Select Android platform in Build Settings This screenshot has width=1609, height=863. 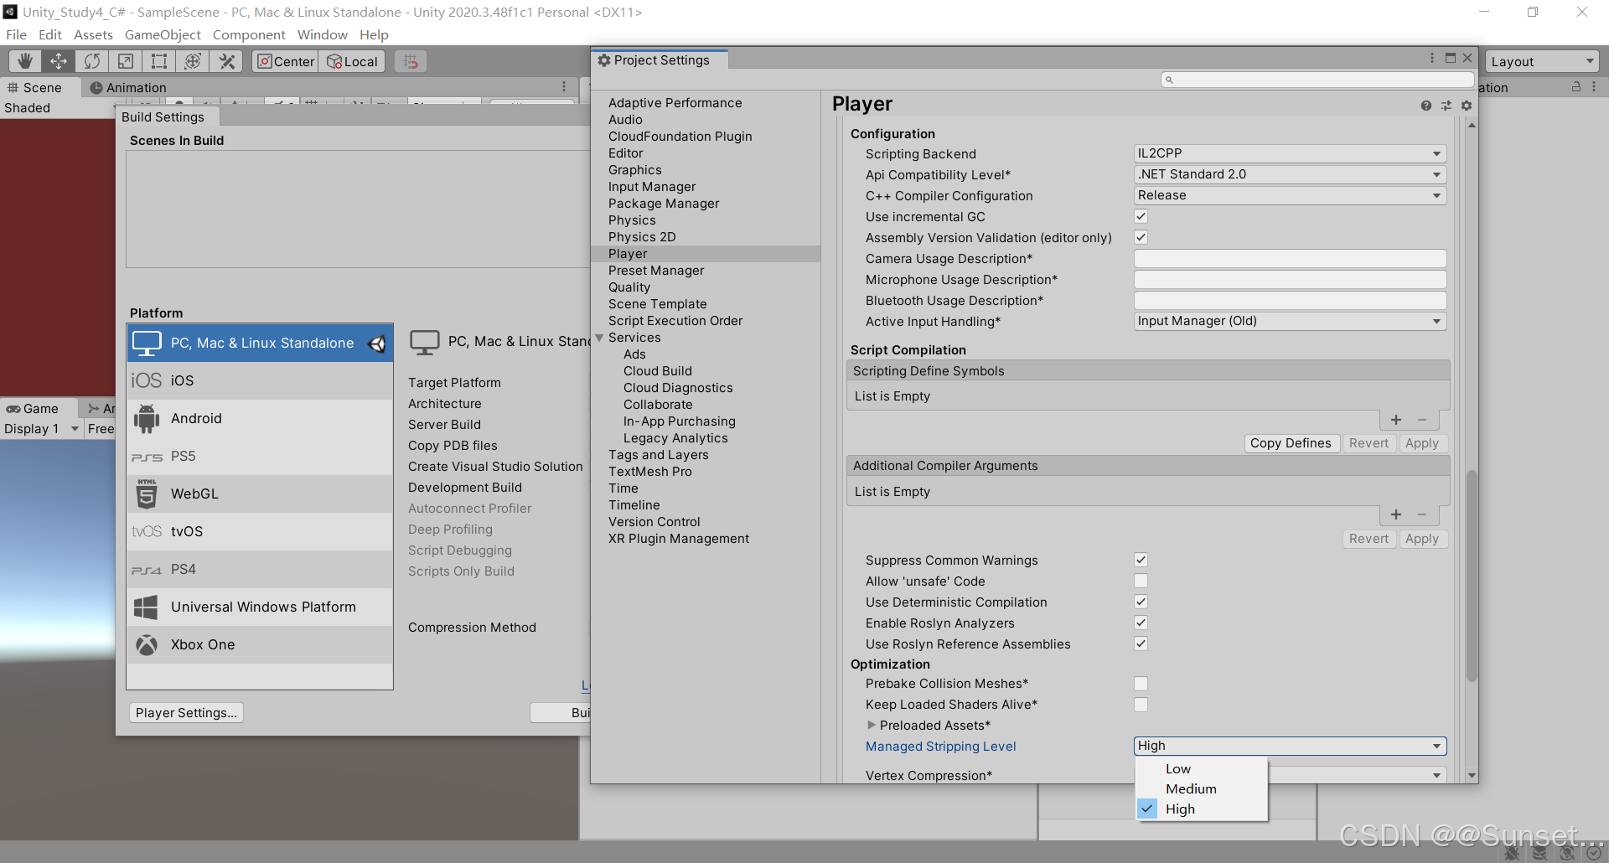click(260, 418)
